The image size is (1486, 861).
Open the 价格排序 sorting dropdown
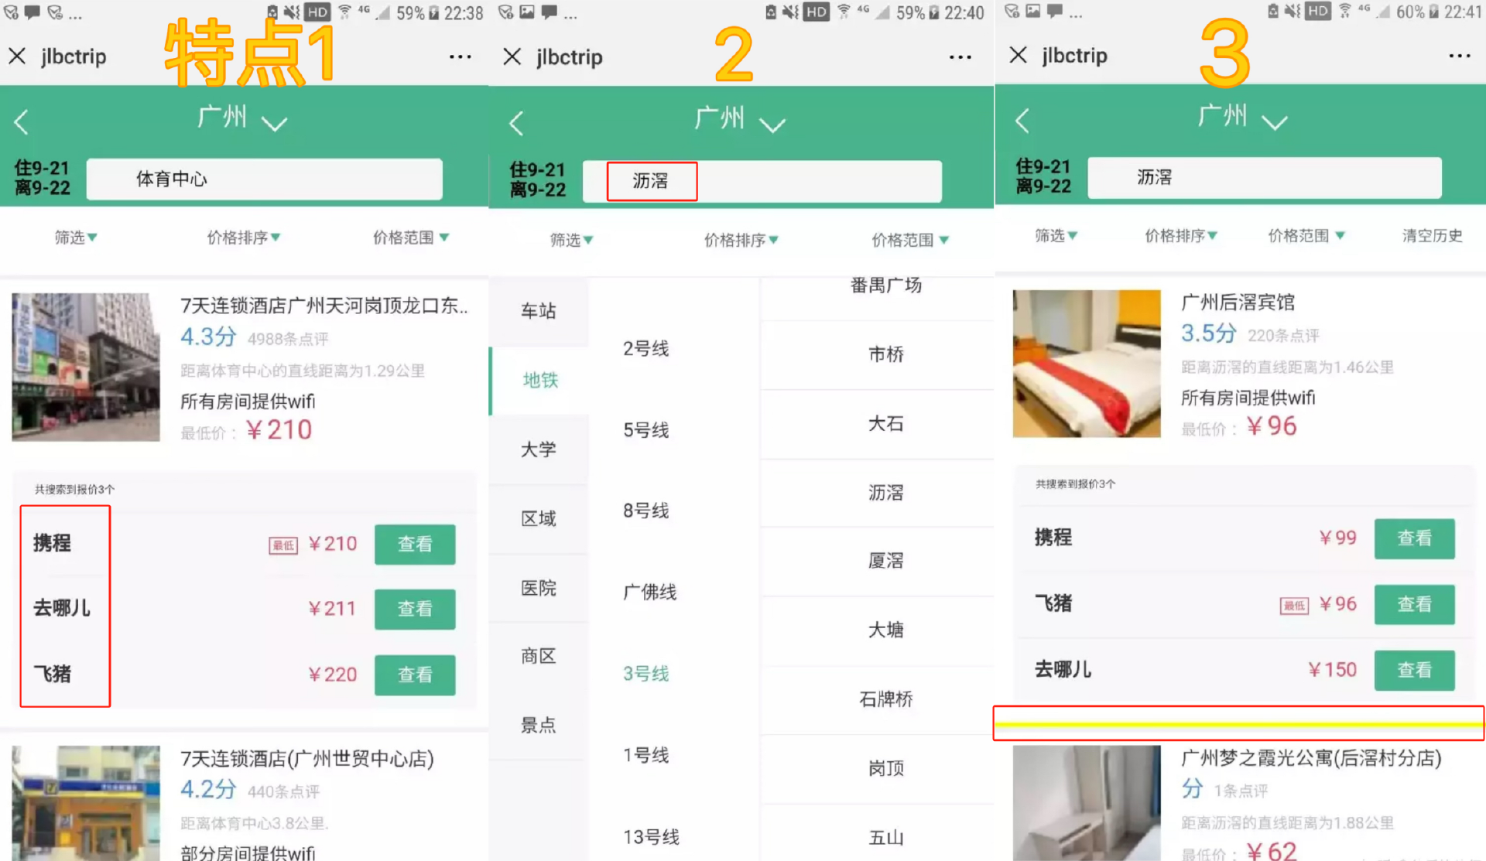[x=243, y=237]
